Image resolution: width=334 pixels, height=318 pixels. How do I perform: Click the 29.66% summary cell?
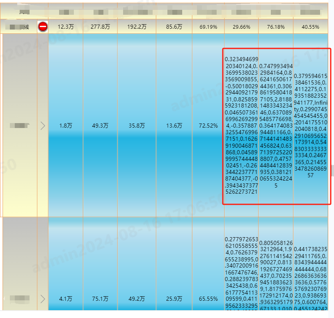coord(241,27)
